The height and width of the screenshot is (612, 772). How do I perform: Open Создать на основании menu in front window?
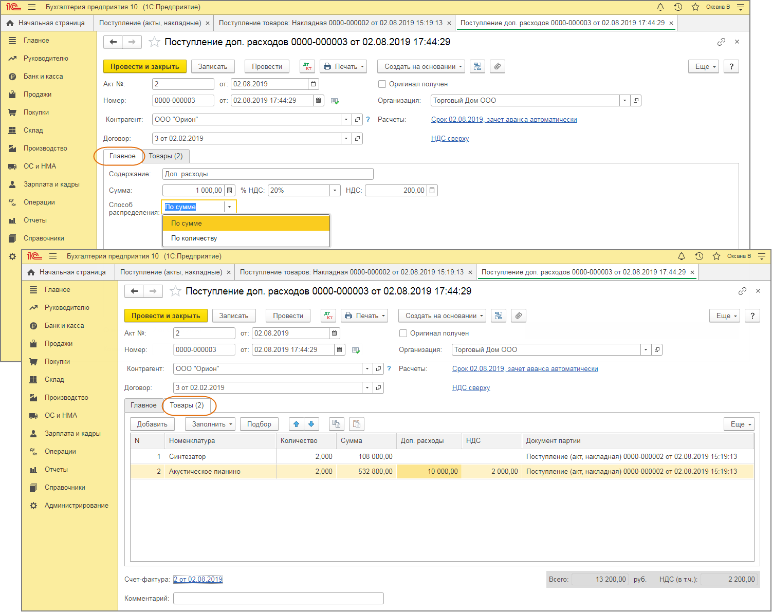click(x=442, y=316)
